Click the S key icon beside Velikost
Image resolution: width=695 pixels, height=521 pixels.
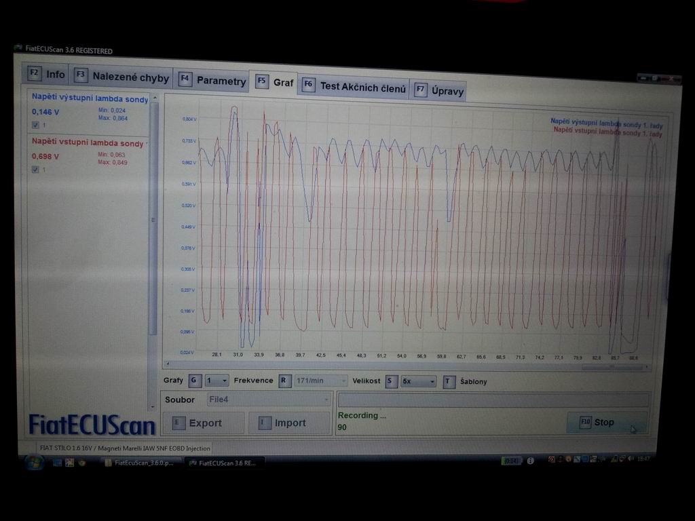tap(391, 381)
